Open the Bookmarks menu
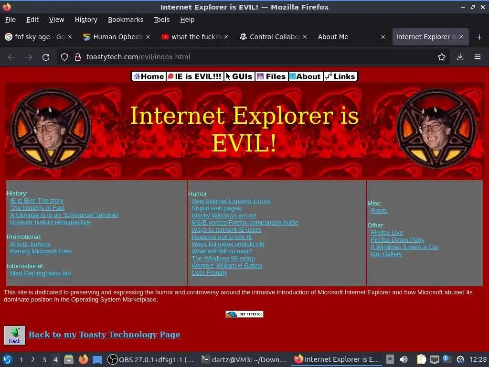Screen dimensions: 489x367 [x=126, y=20]
